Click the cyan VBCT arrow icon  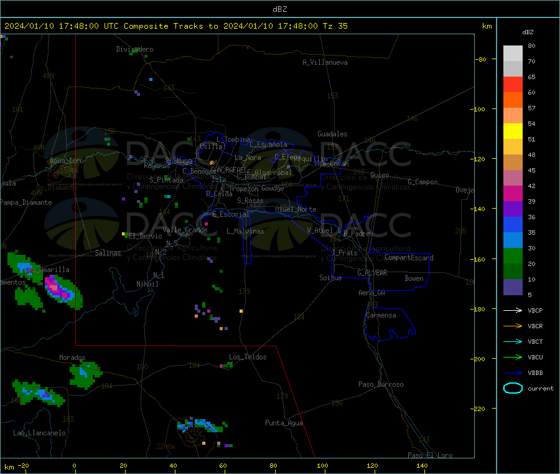[513, 341]
